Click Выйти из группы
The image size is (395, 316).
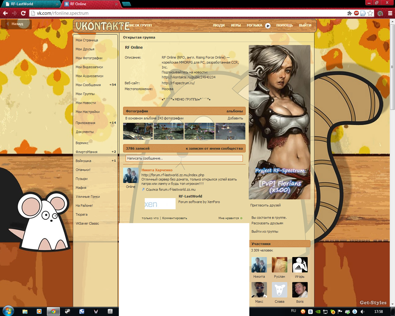[265, 231]
